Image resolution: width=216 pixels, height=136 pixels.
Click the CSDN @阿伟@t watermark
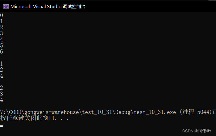point(197,131)
